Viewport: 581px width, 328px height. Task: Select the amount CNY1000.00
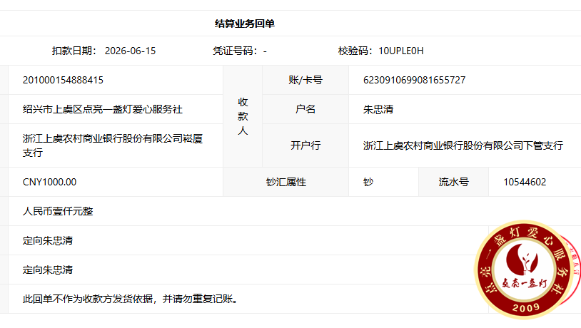coord(50,182)
